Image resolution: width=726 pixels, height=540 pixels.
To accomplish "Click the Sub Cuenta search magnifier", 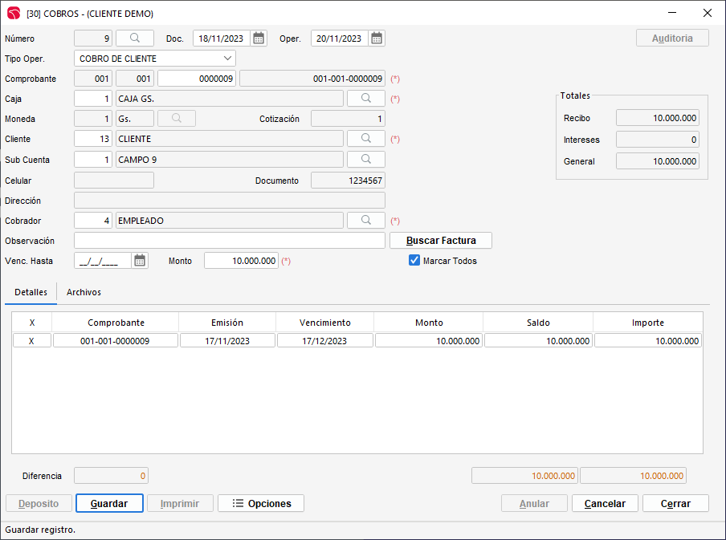I will pyautogui.click(x=365, y=160).
